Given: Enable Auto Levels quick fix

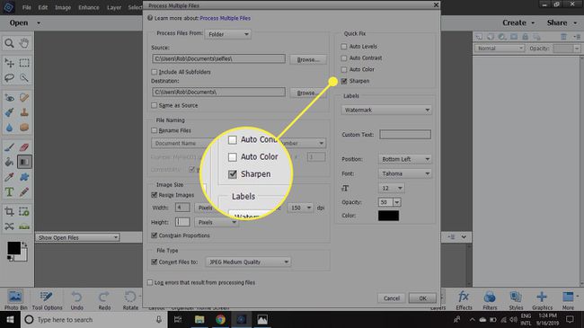Looking at the screenshot, I should pos(344,47).
